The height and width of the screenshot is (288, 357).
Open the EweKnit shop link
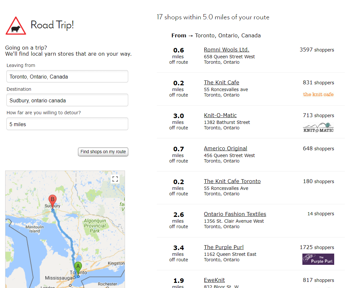click(214, 280)
